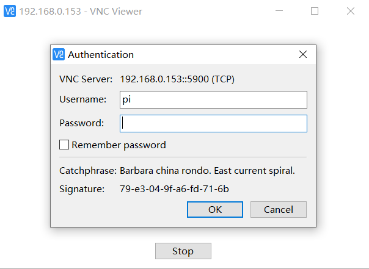Focus the Username field containing pi

click(x=213, y=99)
